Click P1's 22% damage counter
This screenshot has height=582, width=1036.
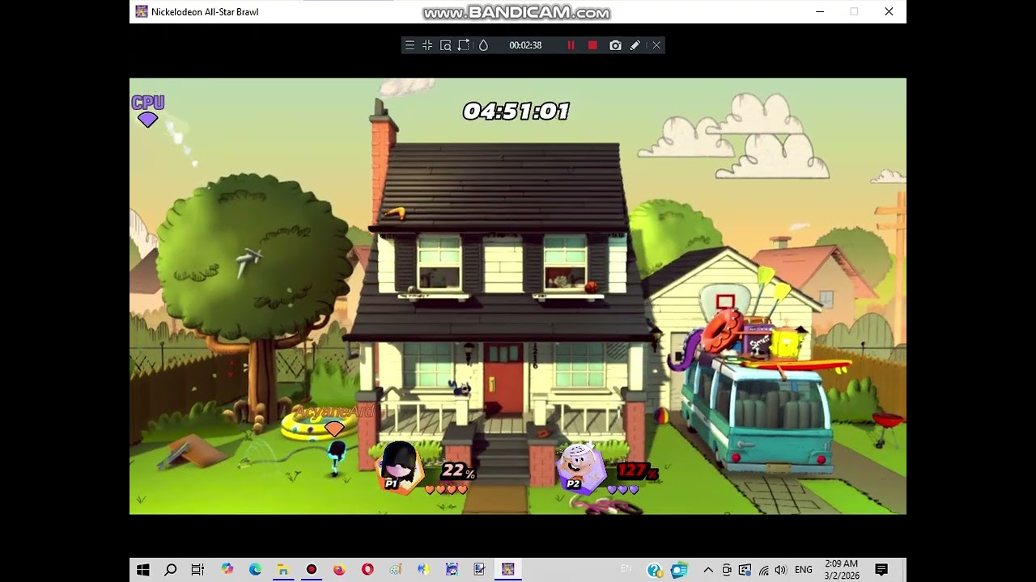pyautogui.click(x=458, y=470)
